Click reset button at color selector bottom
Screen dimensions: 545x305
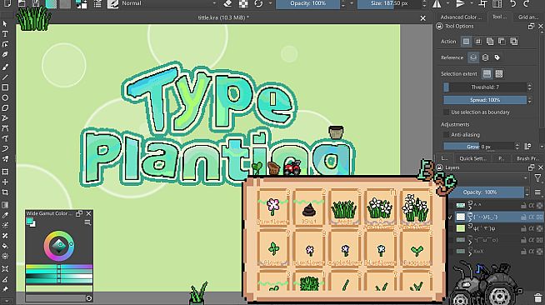point(88,298)
